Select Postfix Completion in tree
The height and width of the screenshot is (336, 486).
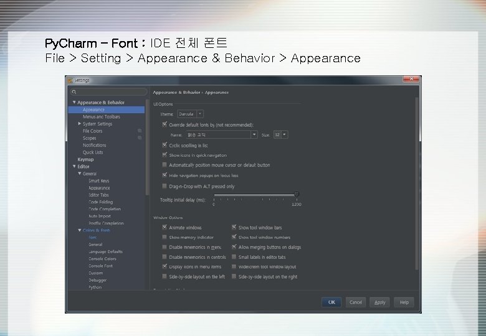106,223
